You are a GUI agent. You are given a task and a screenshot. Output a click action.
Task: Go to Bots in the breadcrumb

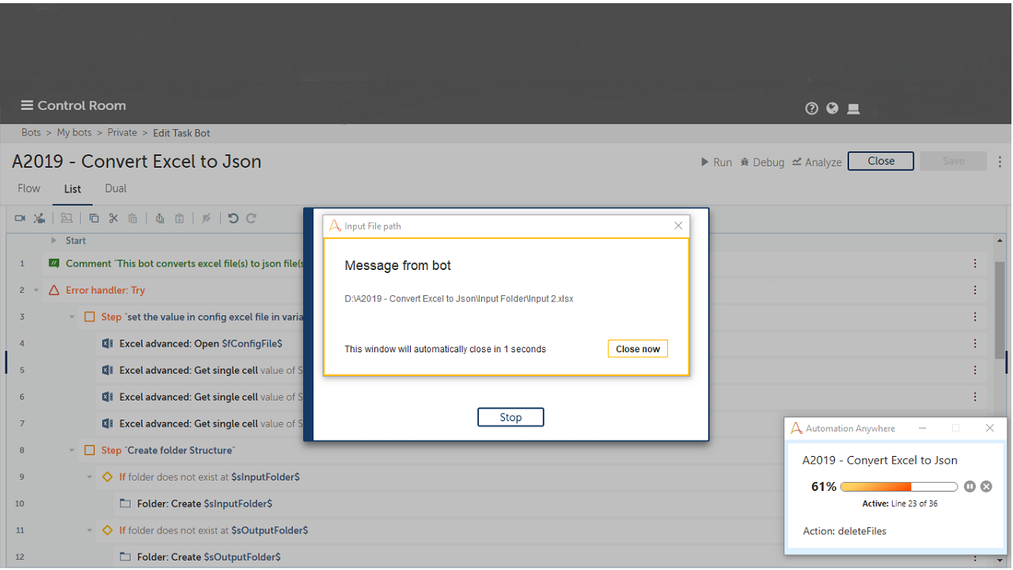(x=31, y=133)
